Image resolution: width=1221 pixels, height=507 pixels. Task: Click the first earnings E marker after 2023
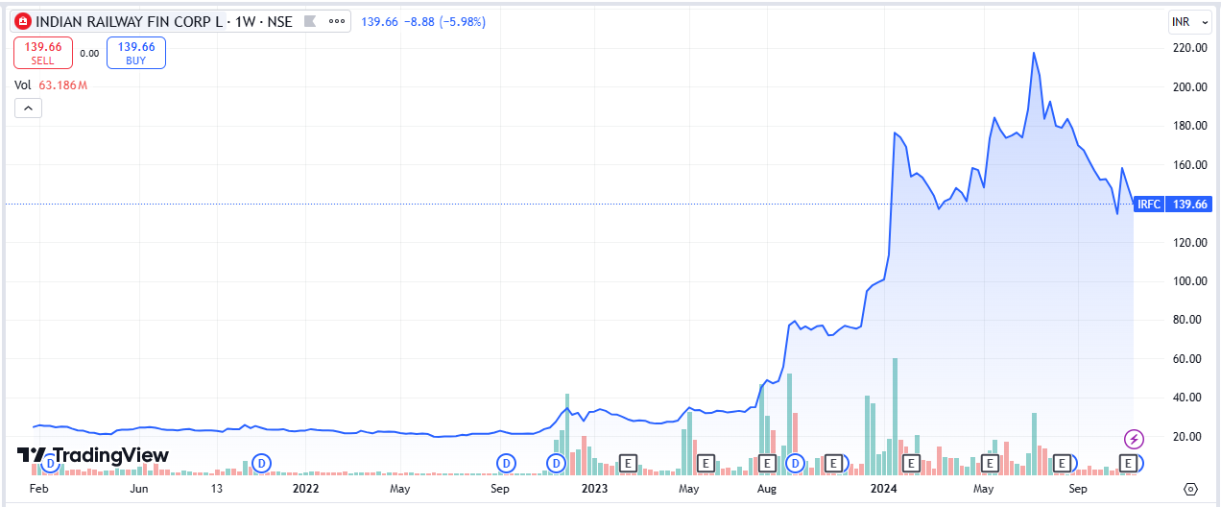click(628, 463)
